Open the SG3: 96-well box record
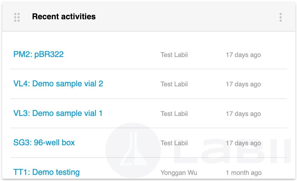 point(44,143)
